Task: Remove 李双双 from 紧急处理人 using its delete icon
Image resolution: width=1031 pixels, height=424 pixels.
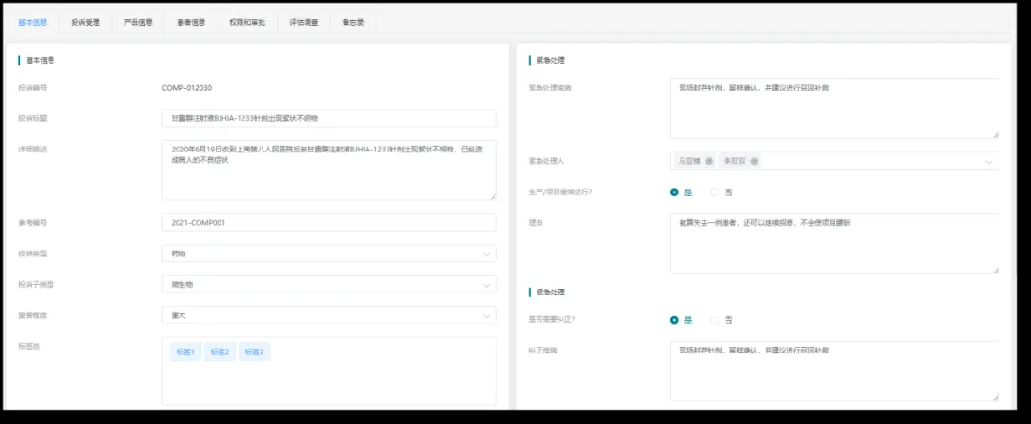Action: point(754,161)
